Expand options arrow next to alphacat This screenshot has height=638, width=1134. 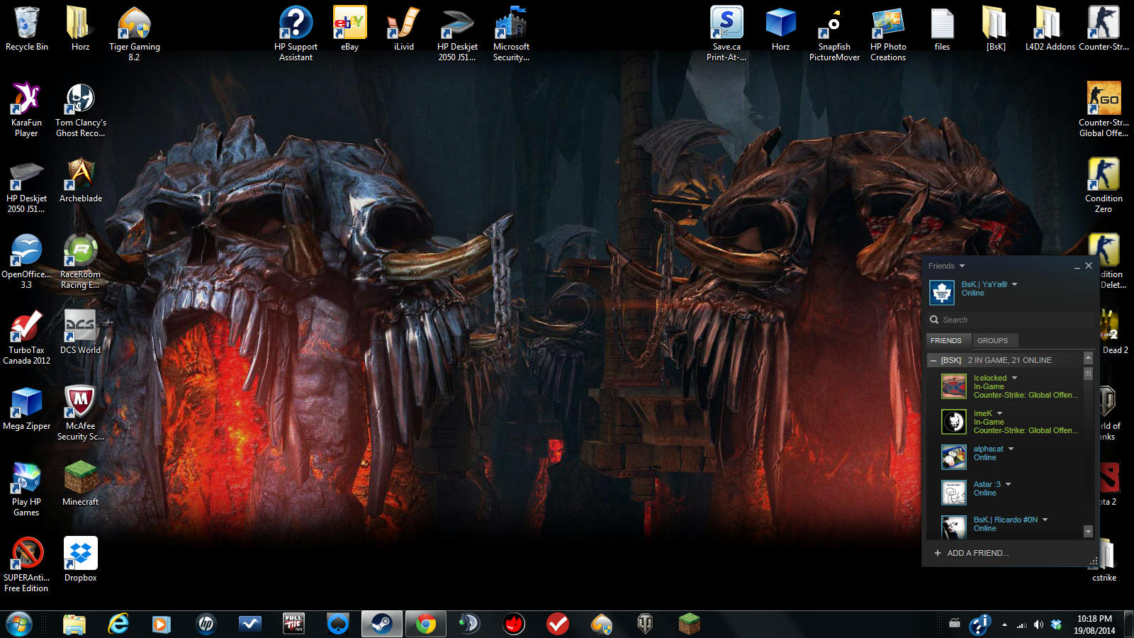1011,449
